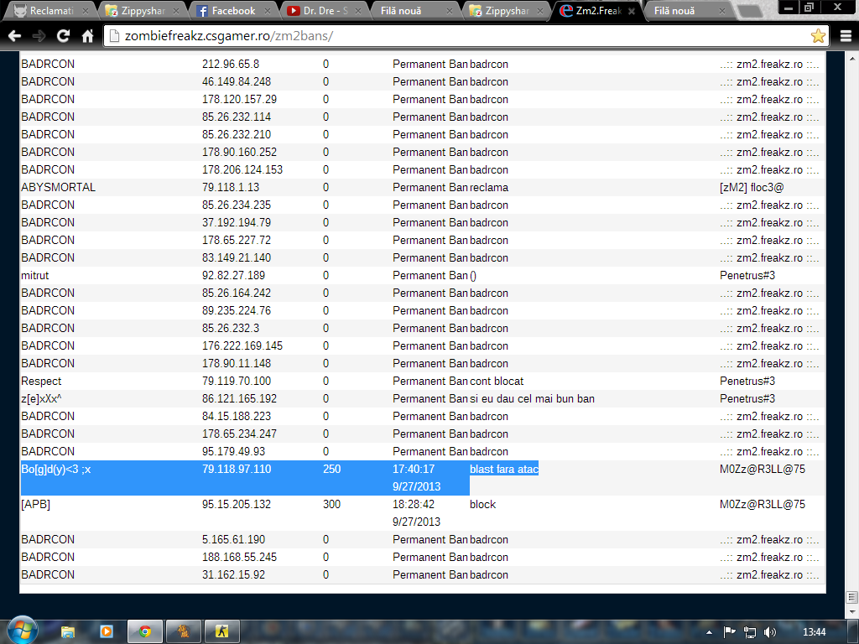Screen dimensions: 859x644
Task: Switch to the first Zippyshar tab
Action: point(143,11)
